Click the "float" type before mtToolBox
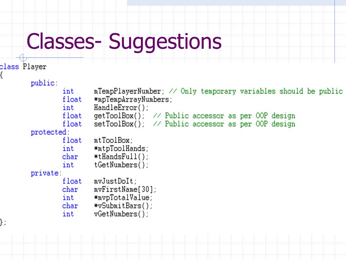The height and width of the screenshot is (260, 346). 72,140
